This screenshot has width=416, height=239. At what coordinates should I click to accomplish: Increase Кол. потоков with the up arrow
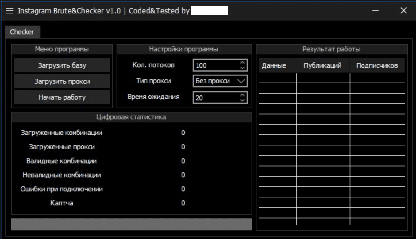(242, 63)
